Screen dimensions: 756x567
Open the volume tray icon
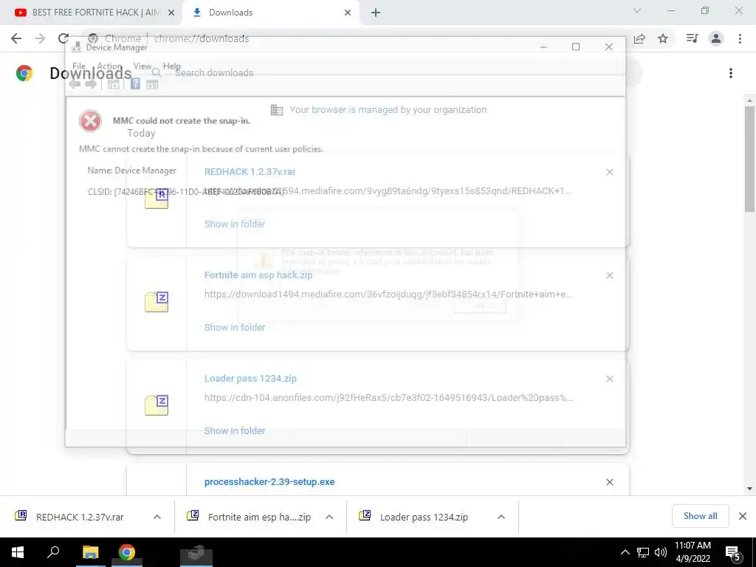pos(661,552)
